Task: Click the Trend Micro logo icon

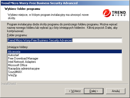Action: [x=114, y=13]
